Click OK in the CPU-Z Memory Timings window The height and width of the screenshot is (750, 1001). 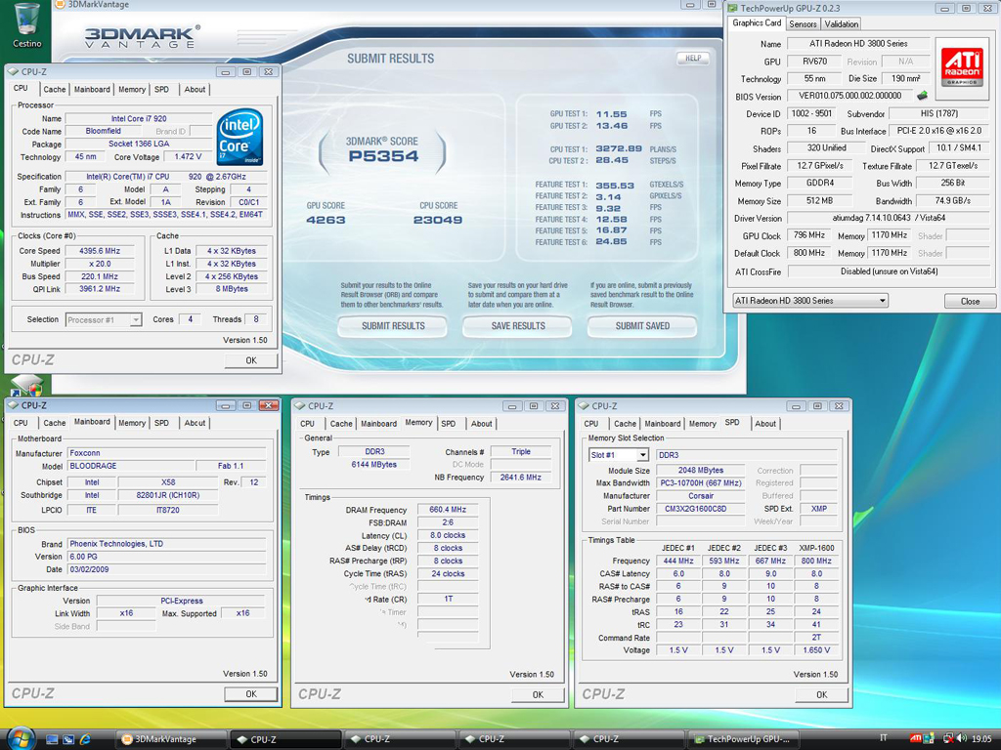click(x=538, y=694)
